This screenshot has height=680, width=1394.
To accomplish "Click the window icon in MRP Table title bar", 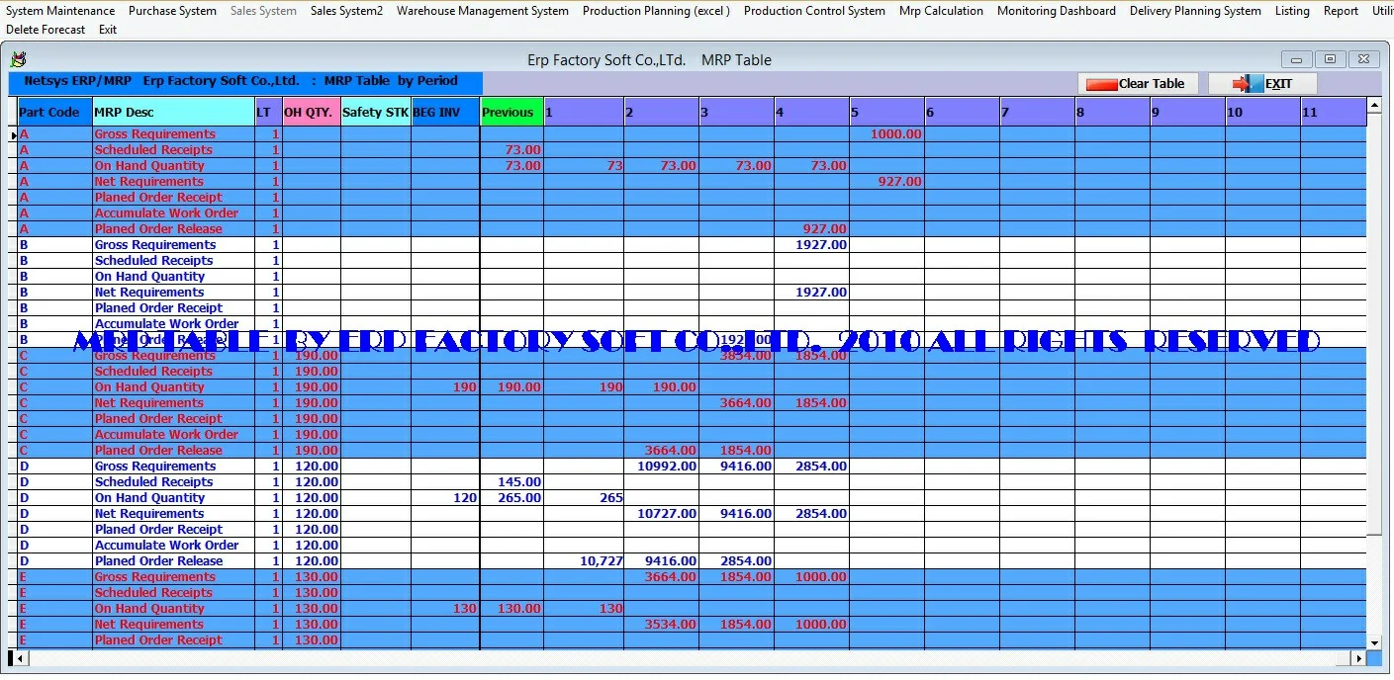I will 19,59.
